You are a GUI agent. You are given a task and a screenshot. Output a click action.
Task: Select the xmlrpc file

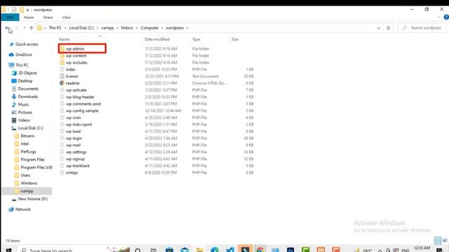tap(72, 173)
